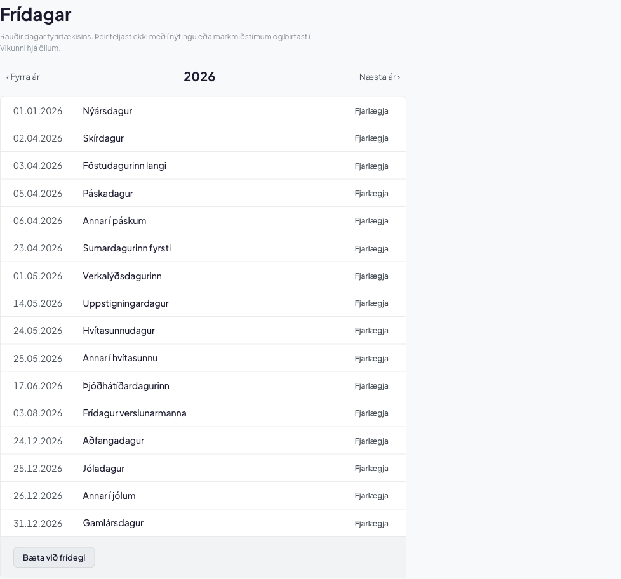This screenshot has height=579, width=621.
Task: Remove Gamlársdagur holiday with Fjarlægja
Action: click(x=371, y=523)
